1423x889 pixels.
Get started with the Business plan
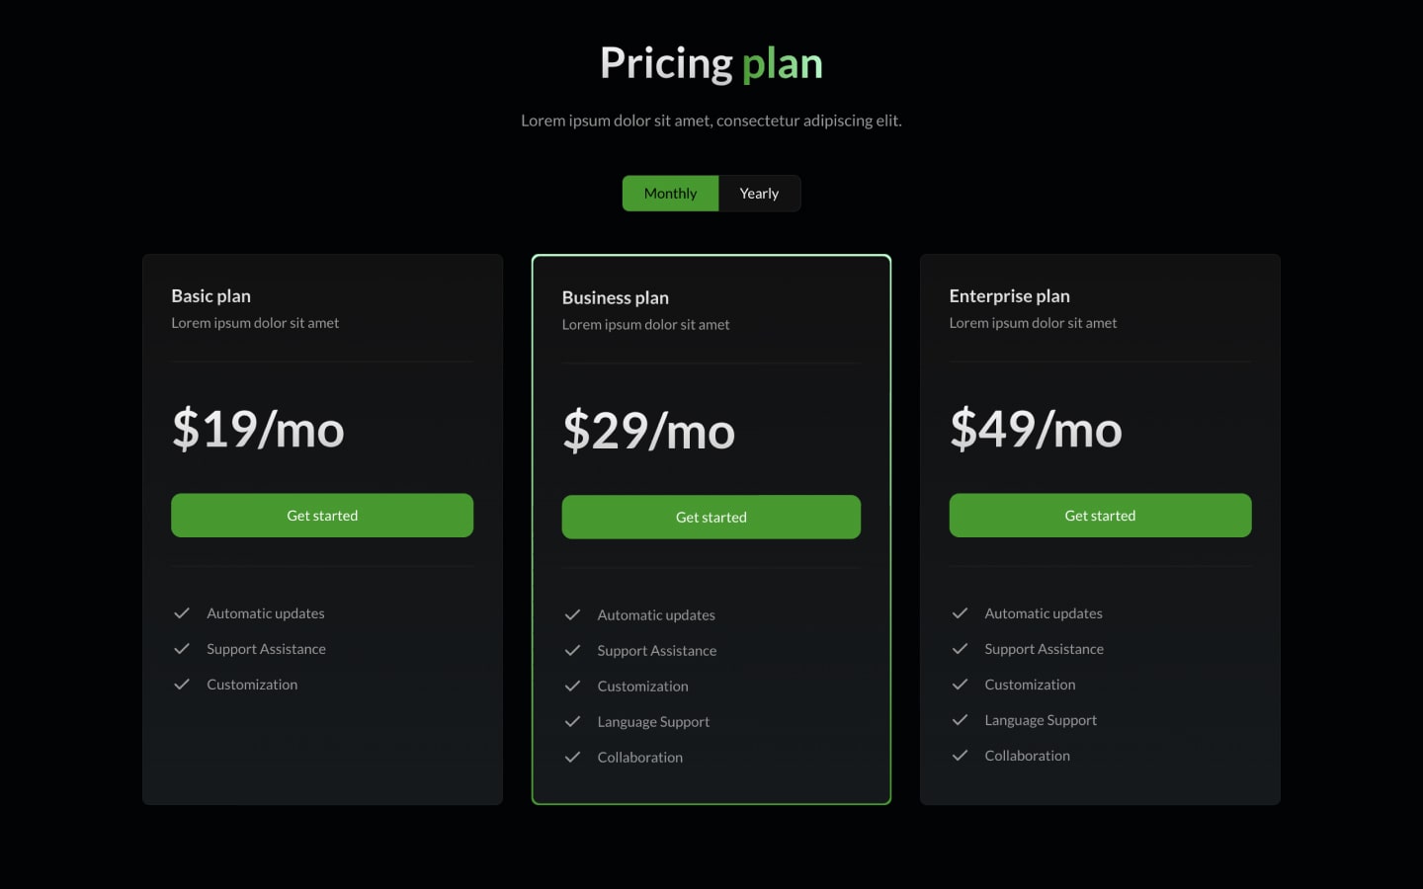click(x=711, y=517)
